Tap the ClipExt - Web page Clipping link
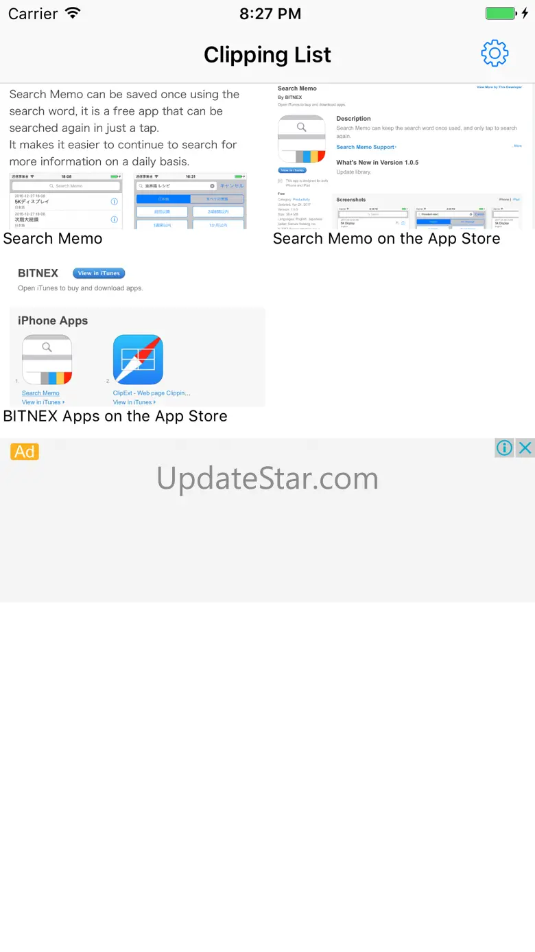This screenshot has width=535, height=952. click(x=152, y=393)
